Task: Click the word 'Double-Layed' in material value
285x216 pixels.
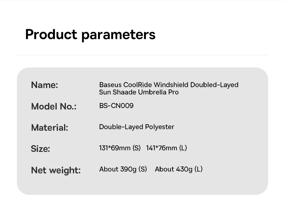Action: [x=118, y=127]
